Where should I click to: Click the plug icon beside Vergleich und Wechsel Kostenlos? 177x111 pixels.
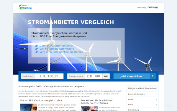pyautogui.click(x=37, y=52)
